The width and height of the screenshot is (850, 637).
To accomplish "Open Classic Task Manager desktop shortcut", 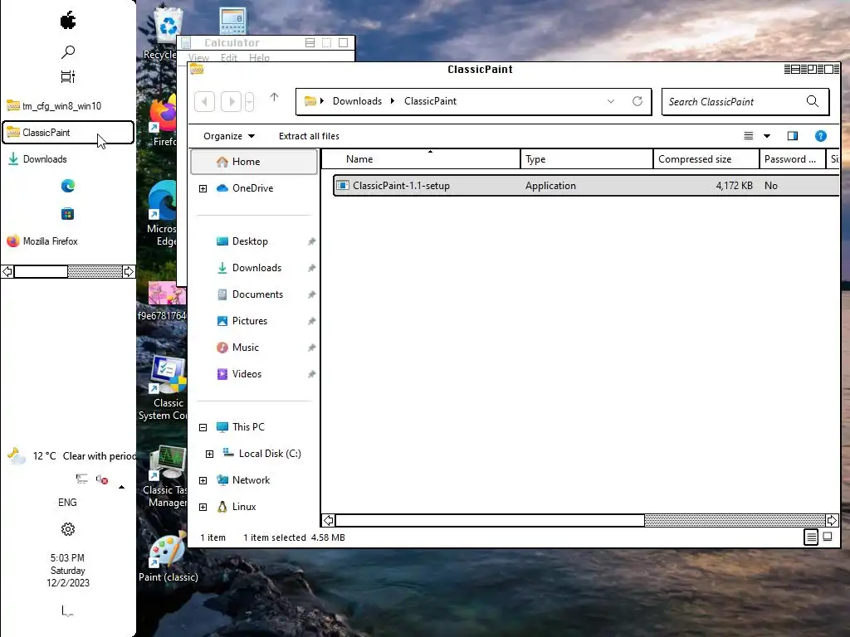I will pos(165,477).
